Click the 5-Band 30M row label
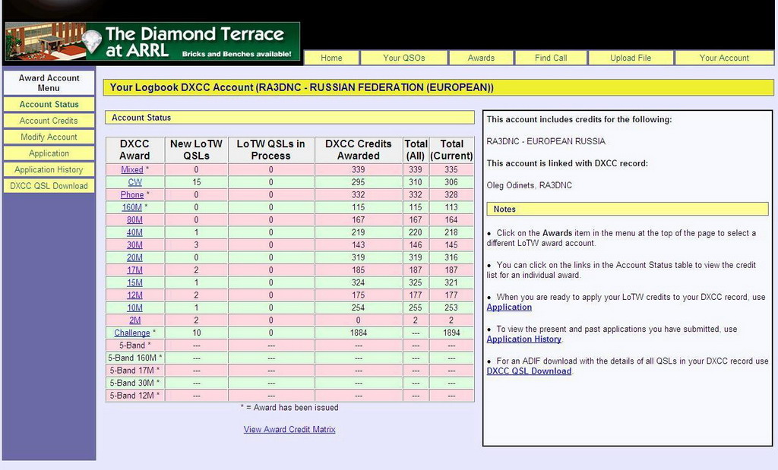Image resolution: width=778 pixels, height=470 pixels. (135, 383)
